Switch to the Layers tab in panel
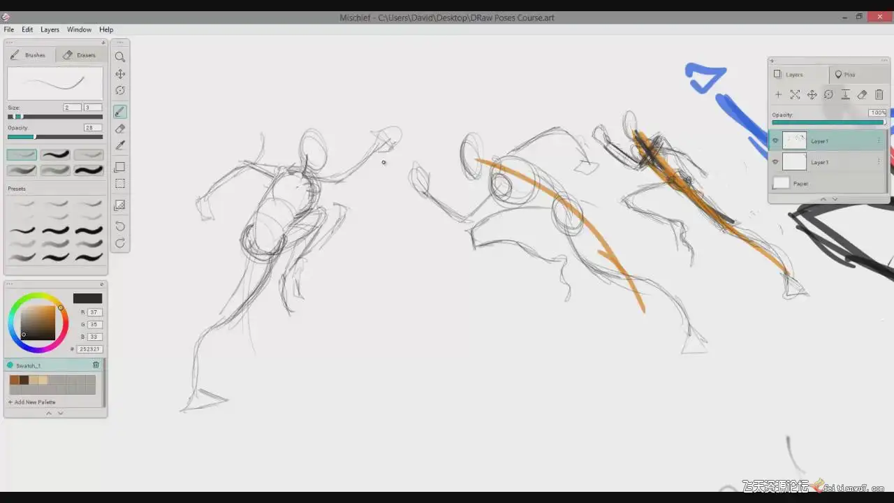This screenshot has height=503, width=894. click(799, 74)
